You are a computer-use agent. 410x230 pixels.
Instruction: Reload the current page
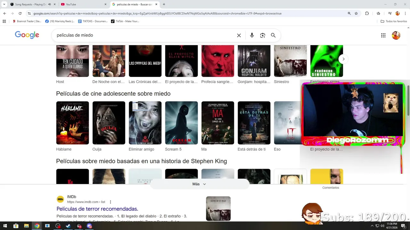click(20, 13)
